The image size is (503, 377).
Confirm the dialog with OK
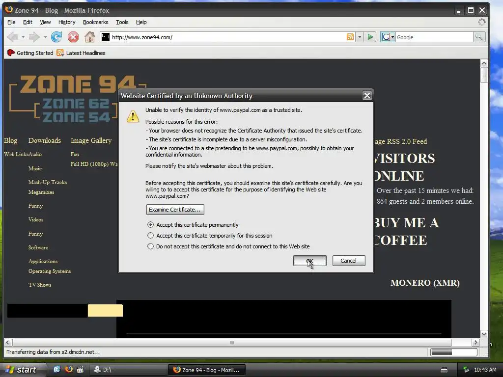point(310,261)
